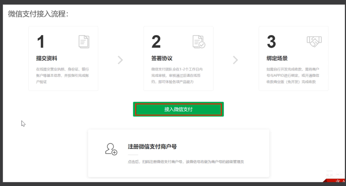
Task: Click the large number 3 in third card
Action: 272,41
